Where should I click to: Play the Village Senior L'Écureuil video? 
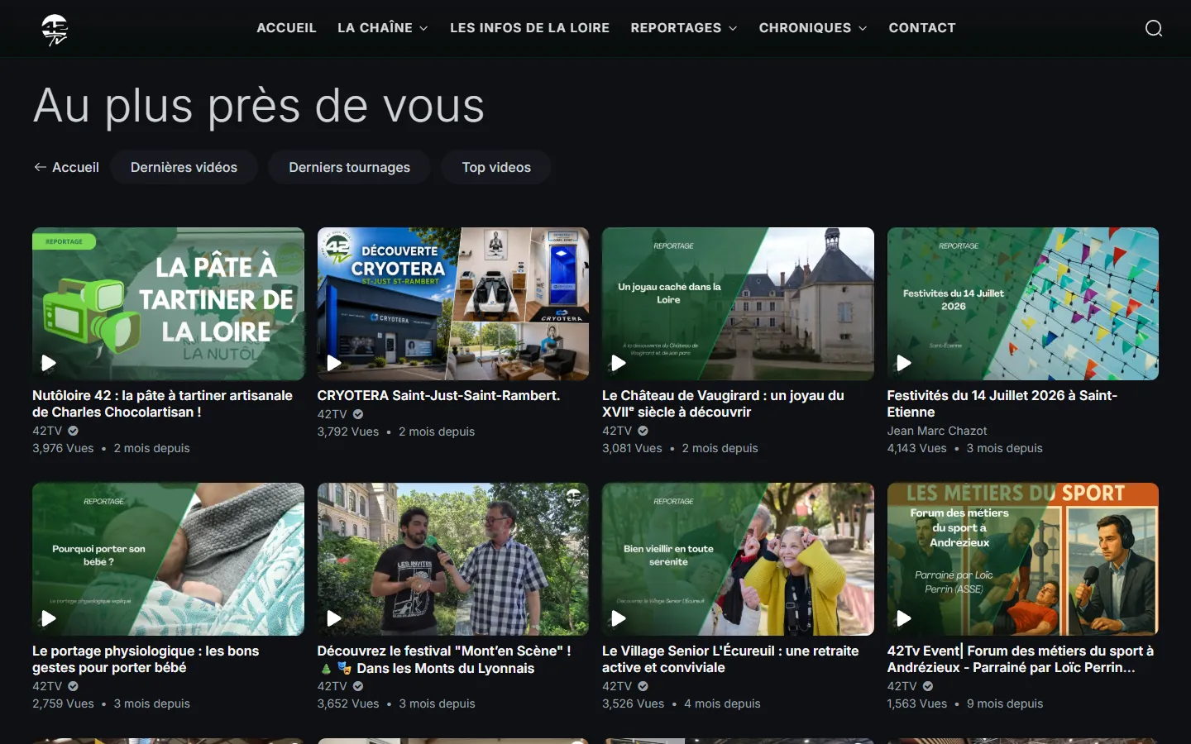pyautogui.click(x=619, y=618)
